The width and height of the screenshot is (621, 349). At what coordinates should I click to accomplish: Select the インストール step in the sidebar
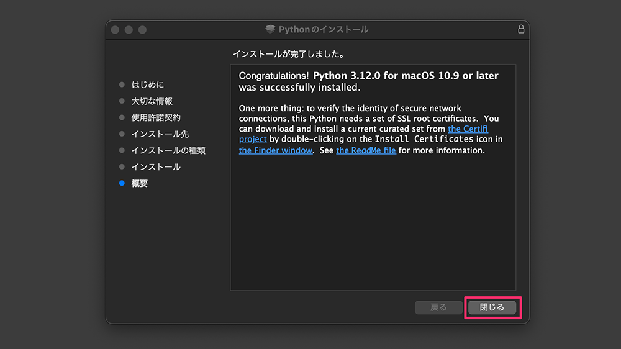click(x=156, y=167)
